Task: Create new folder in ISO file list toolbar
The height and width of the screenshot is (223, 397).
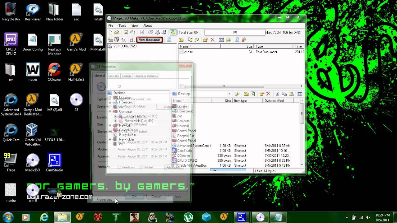Action: 205,40
